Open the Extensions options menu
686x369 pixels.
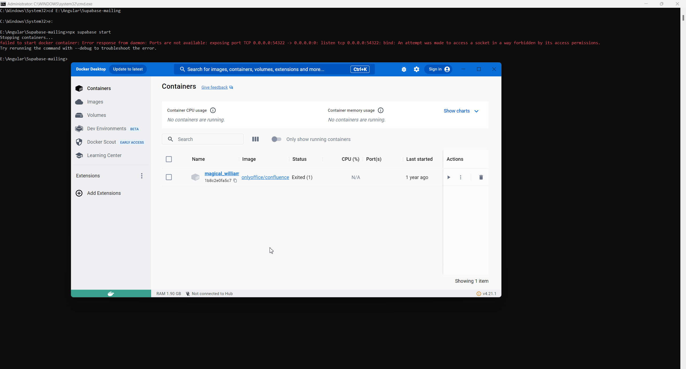[142, 176]
